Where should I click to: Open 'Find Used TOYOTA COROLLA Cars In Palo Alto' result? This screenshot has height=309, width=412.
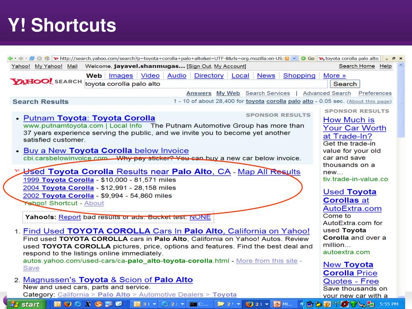point(166,231)
